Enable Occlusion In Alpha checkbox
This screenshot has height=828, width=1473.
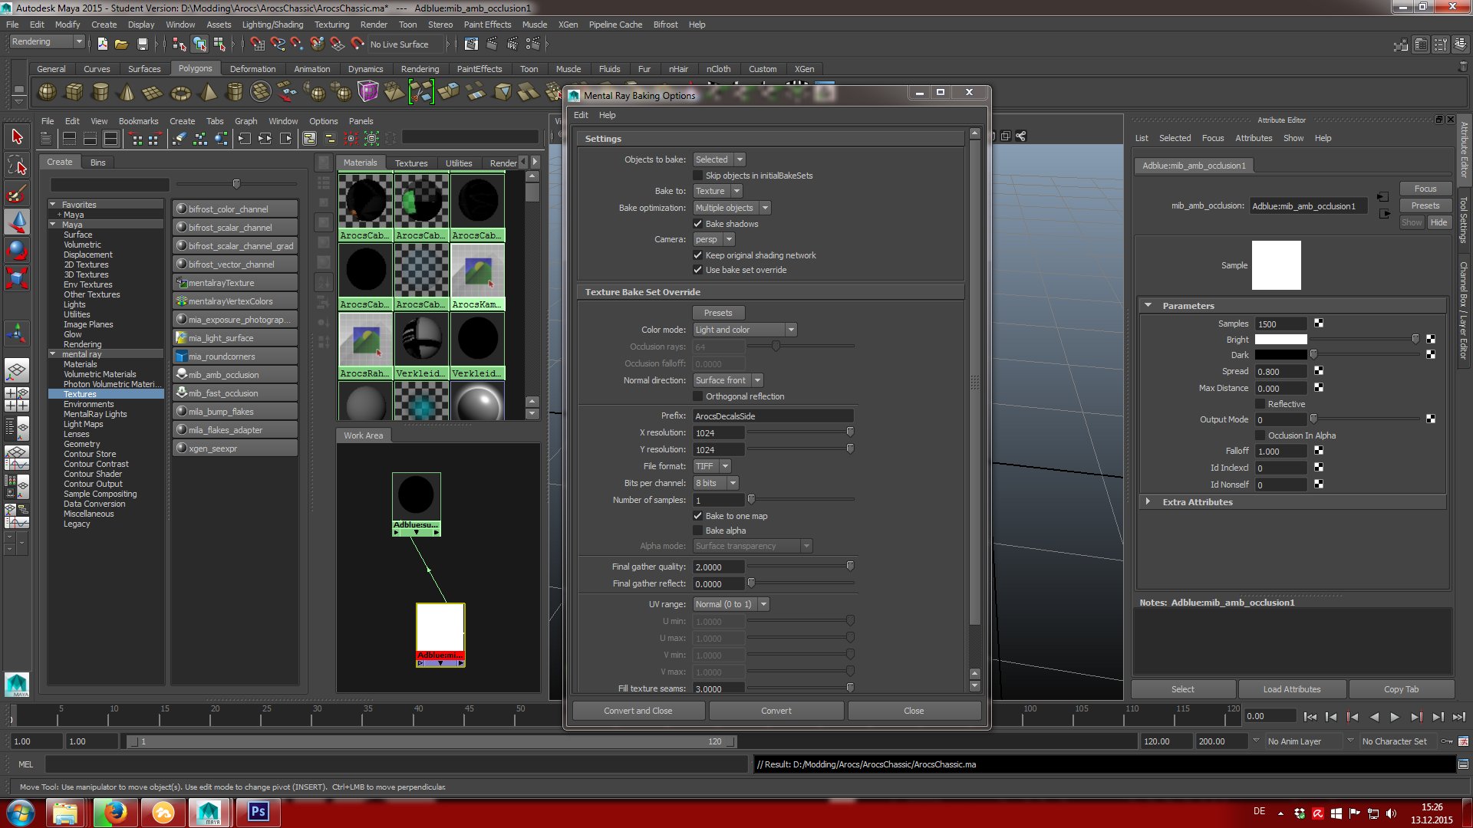[1260, 435]
